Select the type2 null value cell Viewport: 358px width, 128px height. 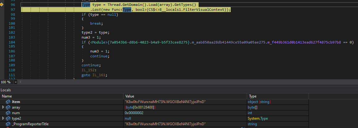click(128, 118)
